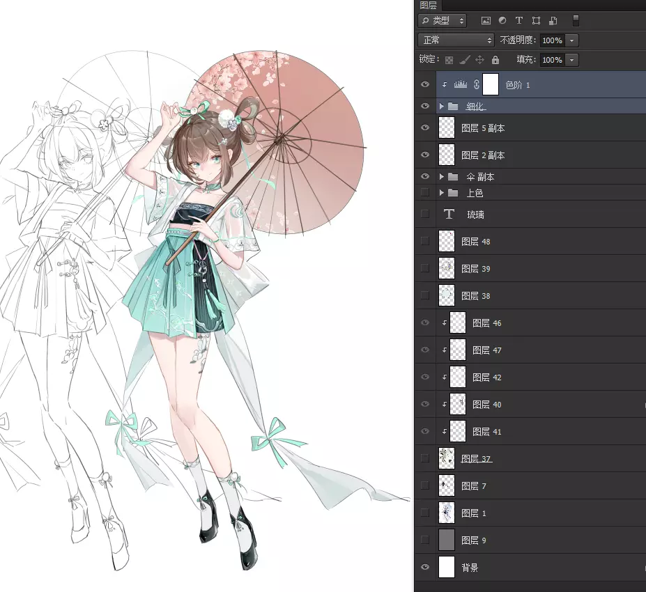Screen dimensions: 646x592
Task: Hide the 色阶 1 adjustment layer
Action: click(425, 84)
